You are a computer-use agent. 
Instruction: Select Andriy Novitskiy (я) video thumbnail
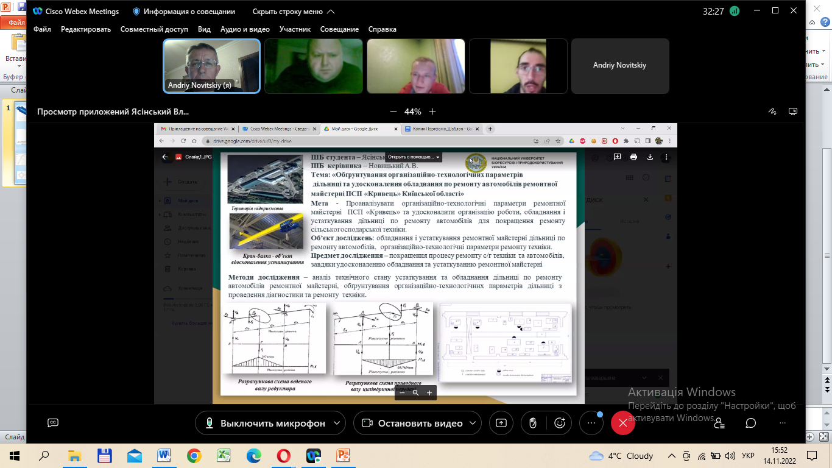coord(211,66)
